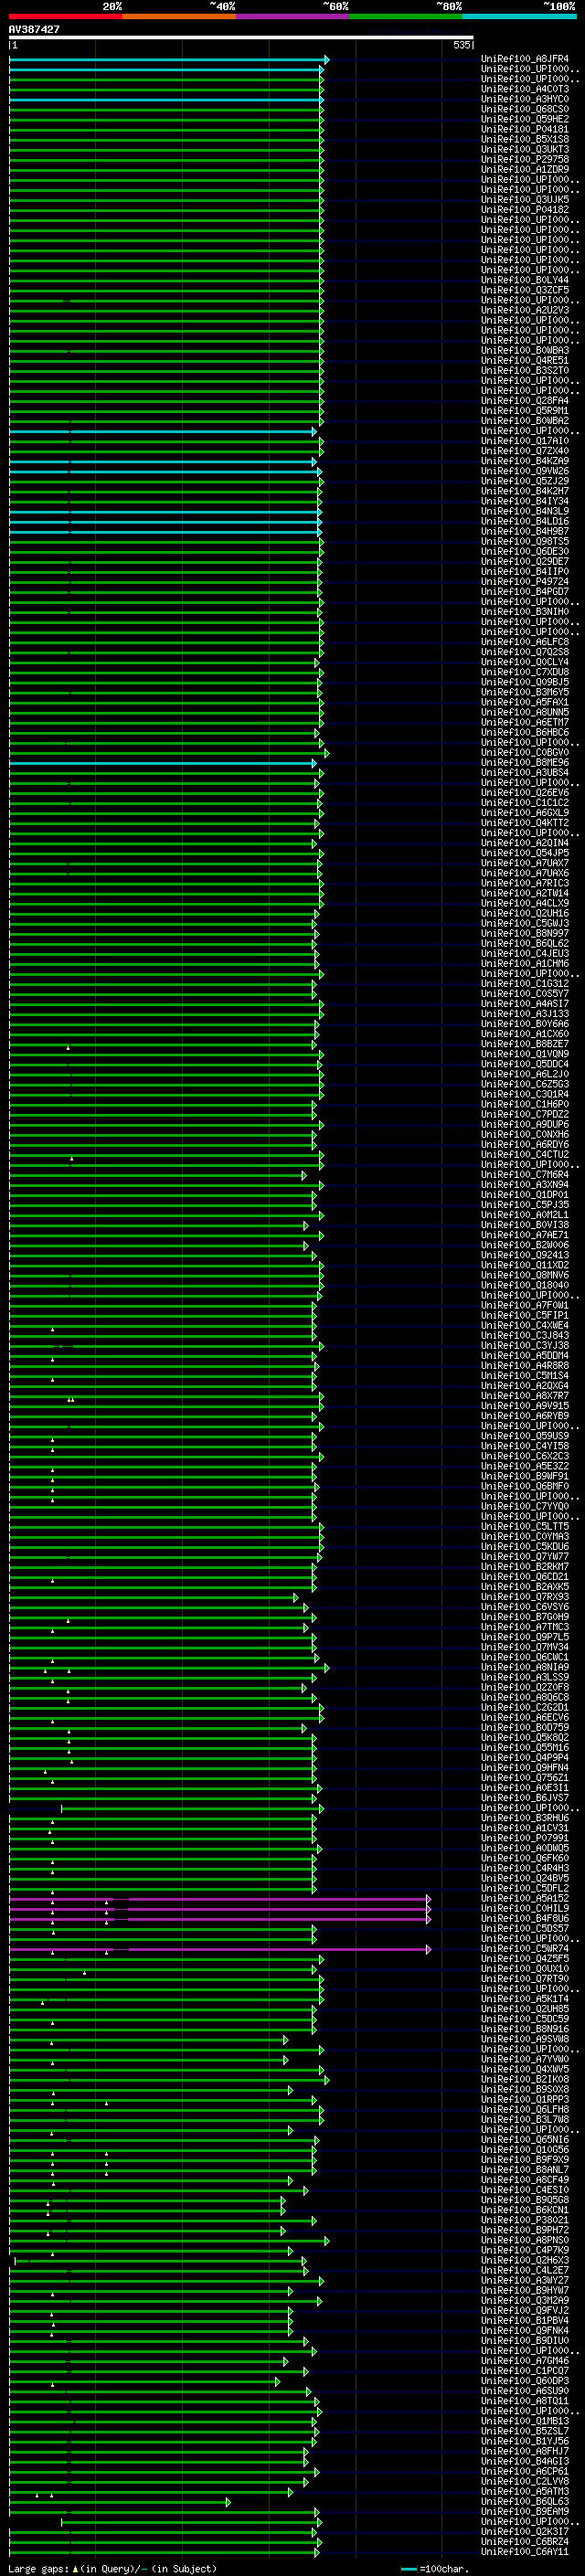Click the purple alignment bar for UniRef100_C5WR74
585x2576 pixels.
click(219, 1949)
